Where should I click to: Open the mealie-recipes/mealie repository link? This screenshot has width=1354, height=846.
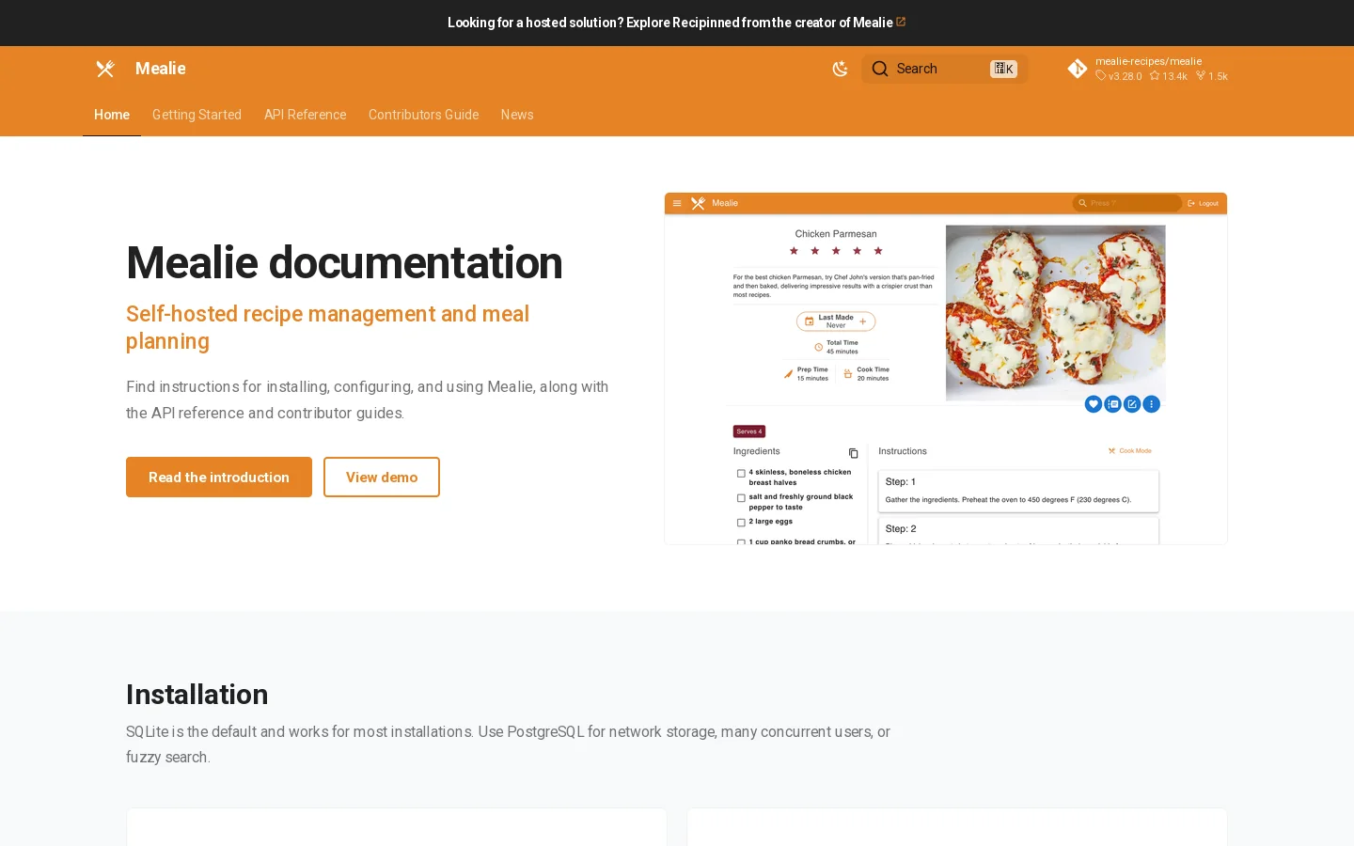pyautogui.click(x=1147, y=69)
